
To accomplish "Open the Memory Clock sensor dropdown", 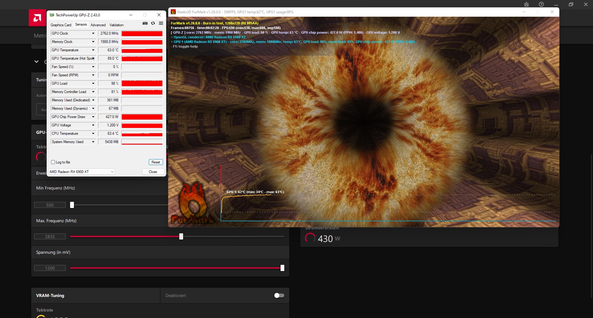I will point(93,42).
